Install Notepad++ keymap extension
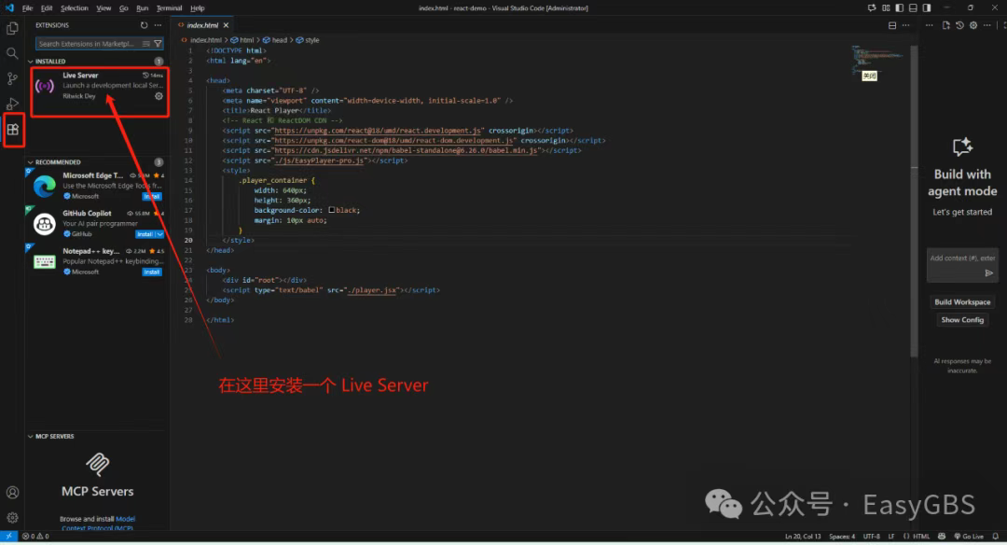 pos(152,272)
